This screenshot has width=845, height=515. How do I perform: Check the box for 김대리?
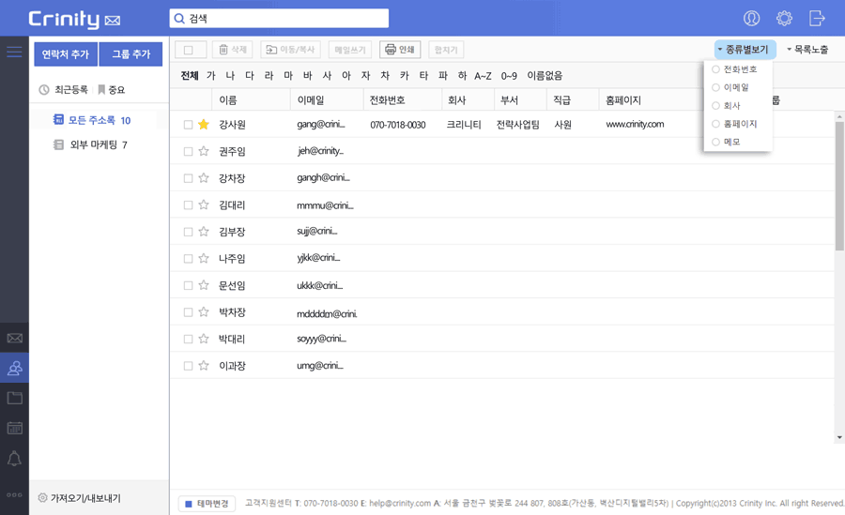pos(188,204)
